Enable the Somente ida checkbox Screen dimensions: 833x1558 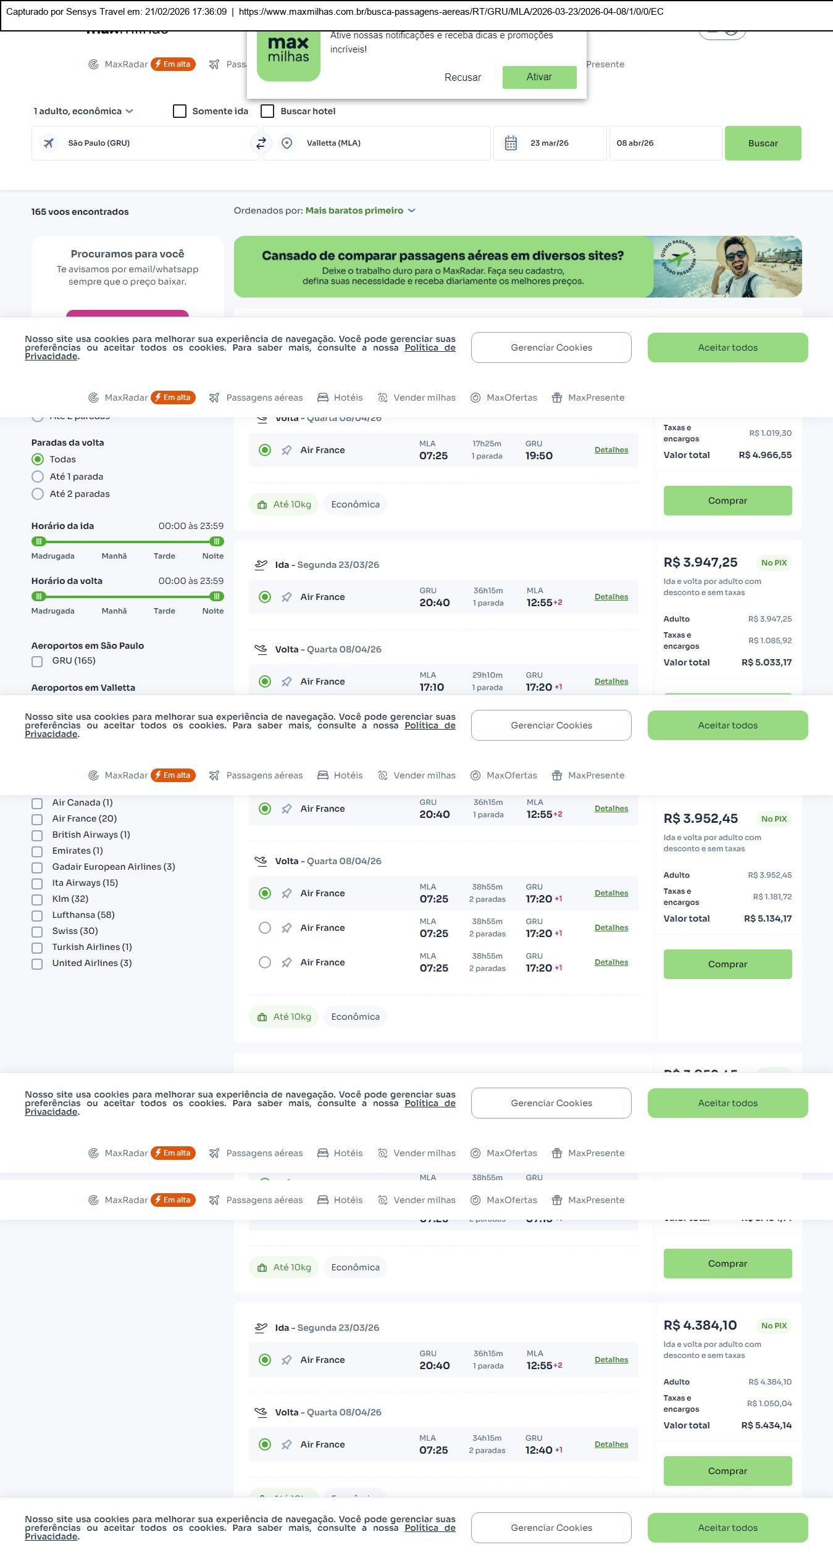tap(180, 111)
